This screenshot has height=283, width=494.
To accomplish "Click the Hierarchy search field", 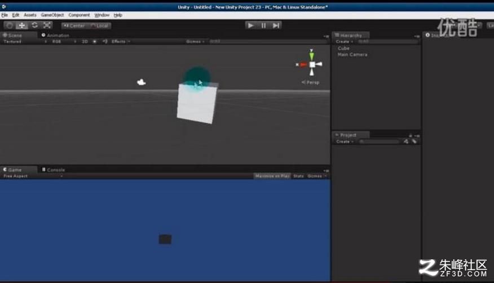I will pyautogui.click(x=388, y=42).
